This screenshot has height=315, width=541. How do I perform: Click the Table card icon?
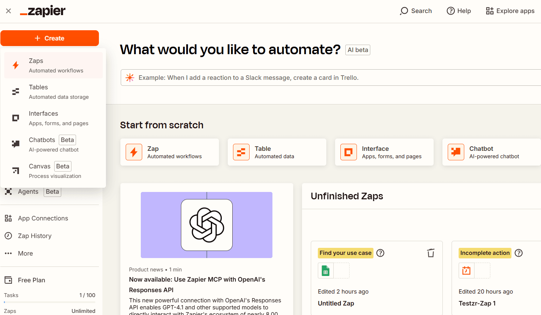click(241, 152)
